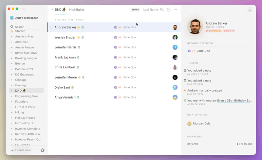Click the star icon next to Jennifer Moore

[x=79, y=78]
